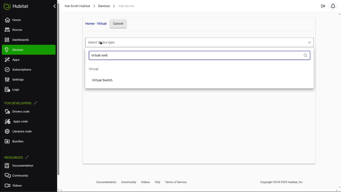Image resolution: width=341 pixels, height=192 pixels.
Task: Open Bundles in developer section
Action: coord(18,141)
